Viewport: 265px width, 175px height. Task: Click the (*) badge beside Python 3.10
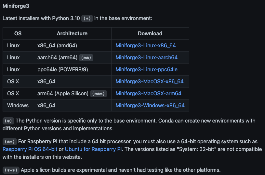(87, 18)
